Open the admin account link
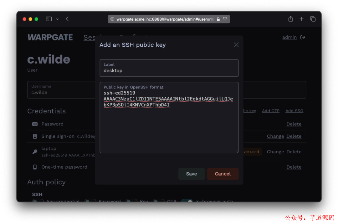This screenshot has height=224, width=338. click(289, 37)
